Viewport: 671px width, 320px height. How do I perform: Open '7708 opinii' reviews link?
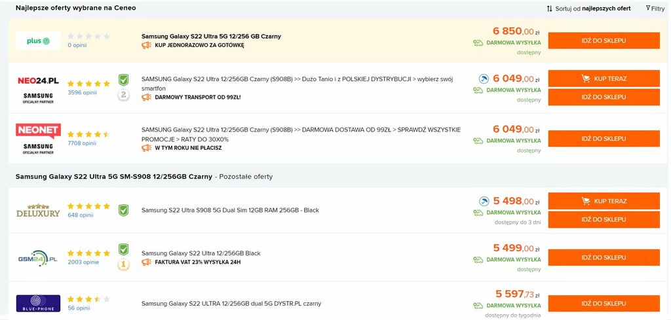pos(82,143)
